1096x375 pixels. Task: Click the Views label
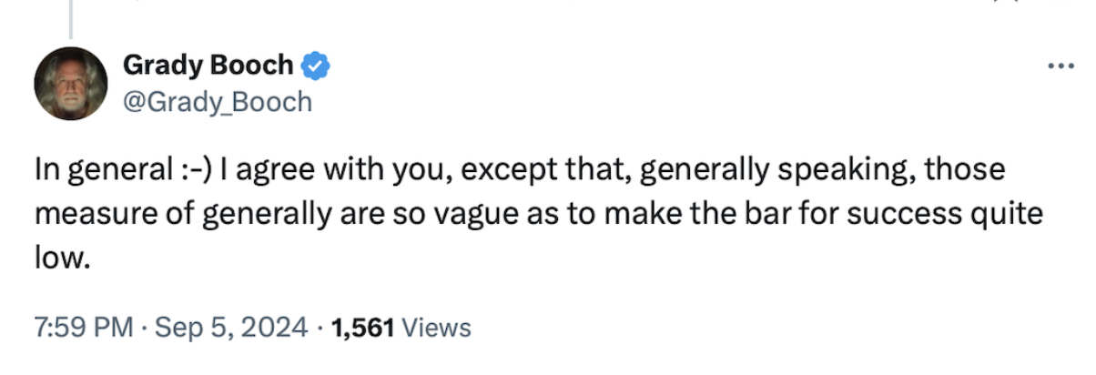tap(435, 328)
